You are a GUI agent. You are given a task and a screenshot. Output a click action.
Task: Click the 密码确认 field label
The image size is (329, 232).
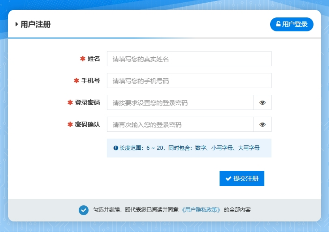87,124
